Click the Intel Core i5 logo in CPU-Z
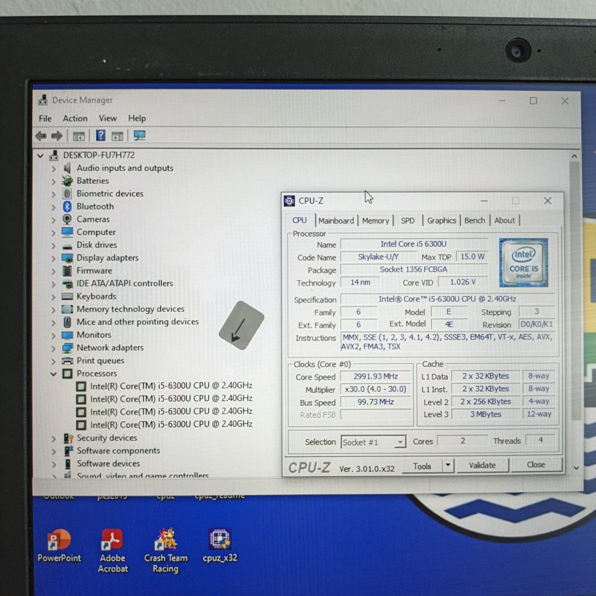 (x=524, y=262)
